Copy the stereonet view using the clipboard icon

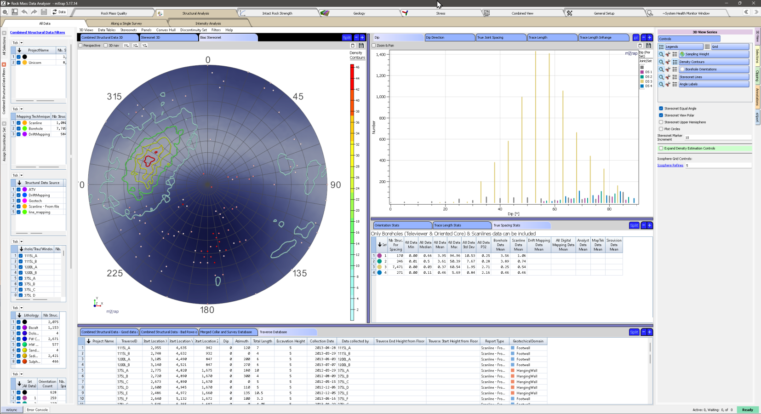[353, 46]
